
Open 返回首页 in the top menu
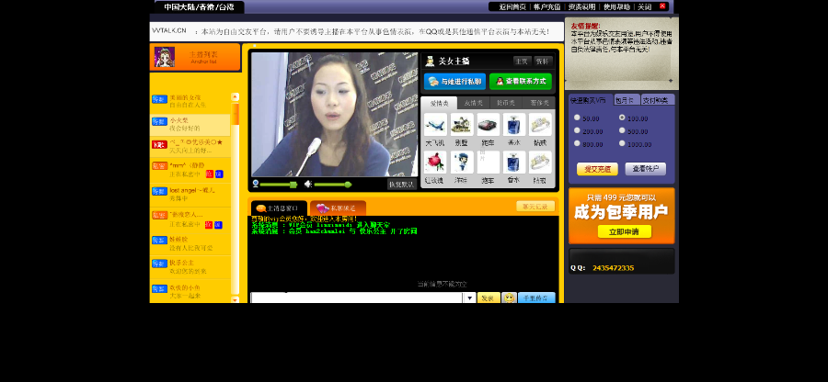(512, 6)
